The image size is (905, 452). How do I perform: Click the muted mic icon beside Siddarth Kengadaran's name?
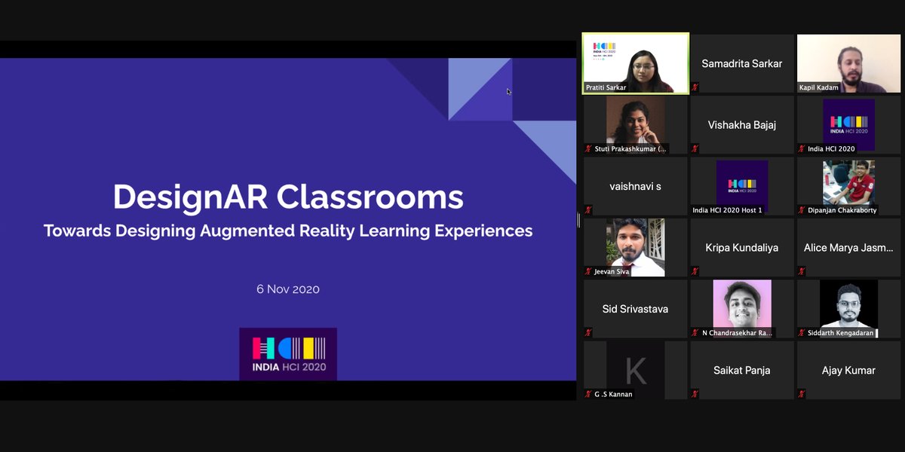click(x=802, y=333)
